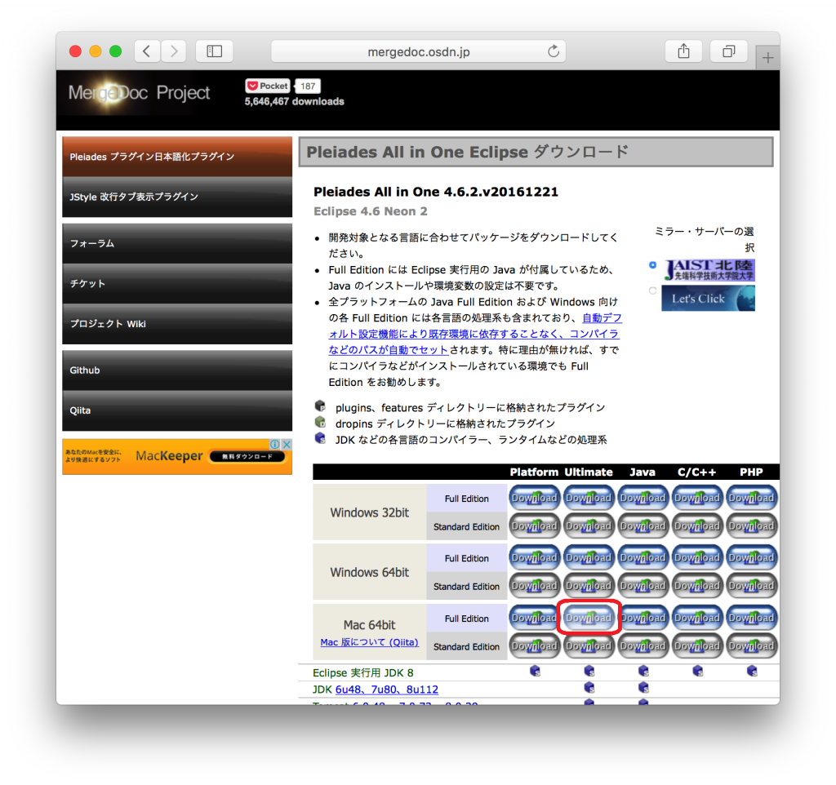Download Mac 64bit Standard Edition Platform
This screenshot has width=836, height=785.
click(x=534, y=646)
